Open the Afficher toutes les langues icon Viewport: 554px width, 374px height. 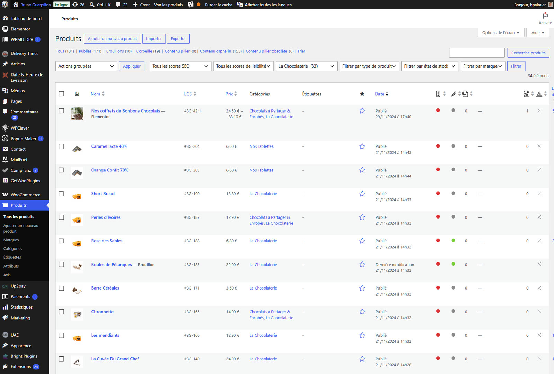240,5
